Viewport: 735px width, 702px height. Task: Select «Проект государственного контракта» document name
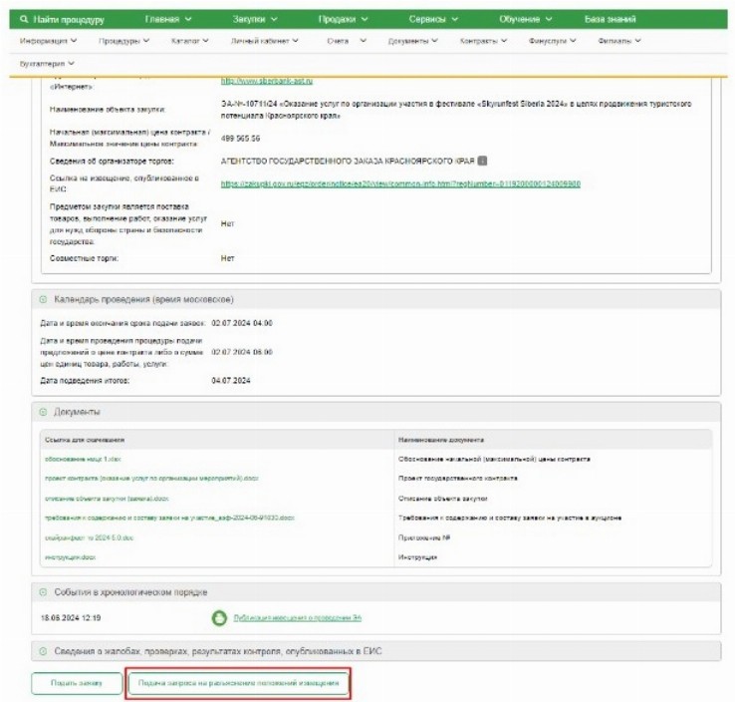458,479
